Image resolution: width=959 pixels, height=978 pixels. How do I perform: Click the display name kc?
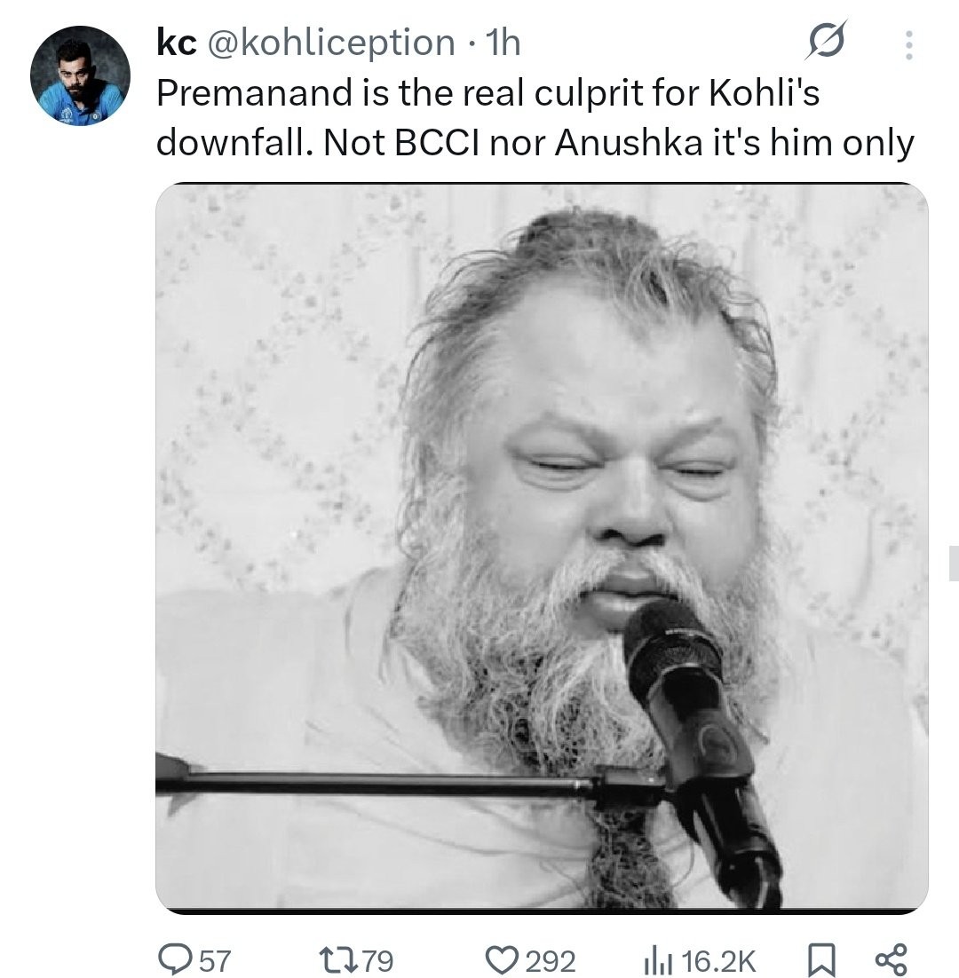[x=176, y=43]
